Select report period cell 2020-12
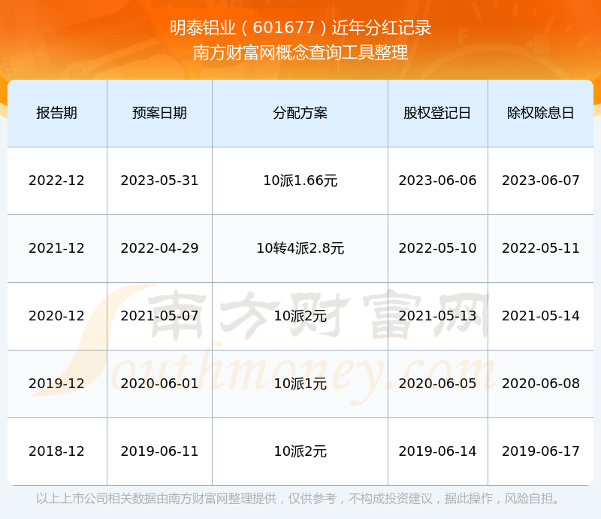Screen dimensions: 601x519 tap(57, 316)
